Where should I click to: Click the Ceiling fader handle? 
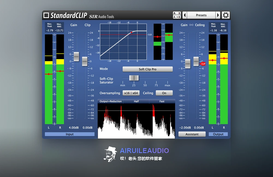click(196, 61)
